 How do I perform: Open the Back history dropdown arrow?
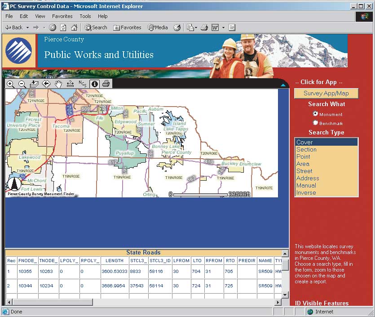point(27,28)
